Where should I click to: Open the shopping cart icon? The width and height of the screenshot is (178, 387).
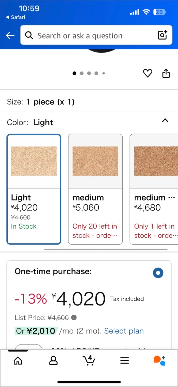coord(89,360)
